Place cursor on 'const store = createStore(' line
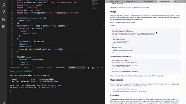186x104 pixels. tap(30, 42)
